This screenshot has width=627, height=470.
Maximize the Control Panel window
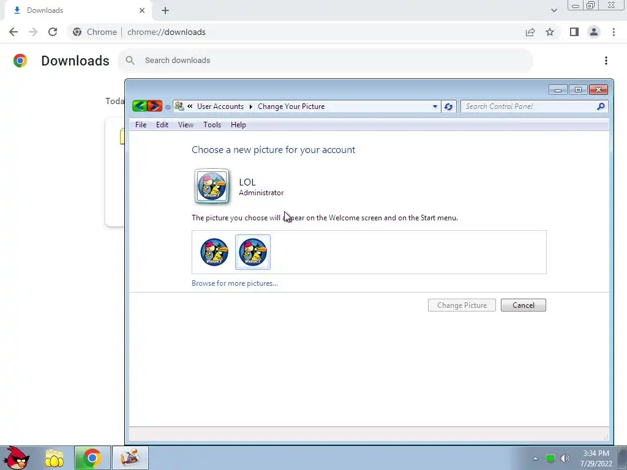click(578, 90)
